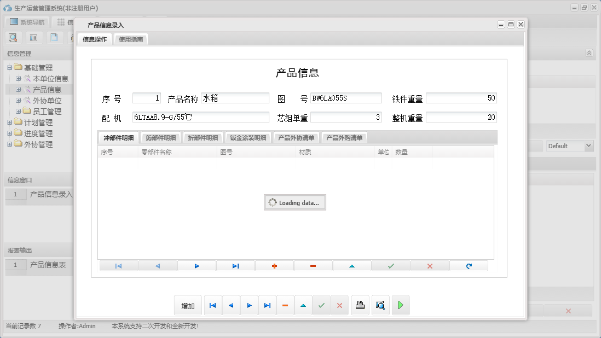Click the 增加 button to add a product

pyautogui.click(x=188, y=305)
